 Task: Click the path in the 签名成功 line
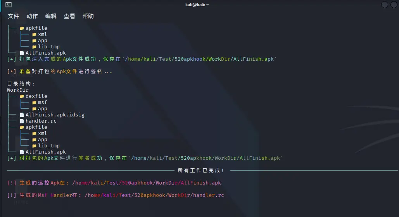pyautogui.click(x=206, y=158)
